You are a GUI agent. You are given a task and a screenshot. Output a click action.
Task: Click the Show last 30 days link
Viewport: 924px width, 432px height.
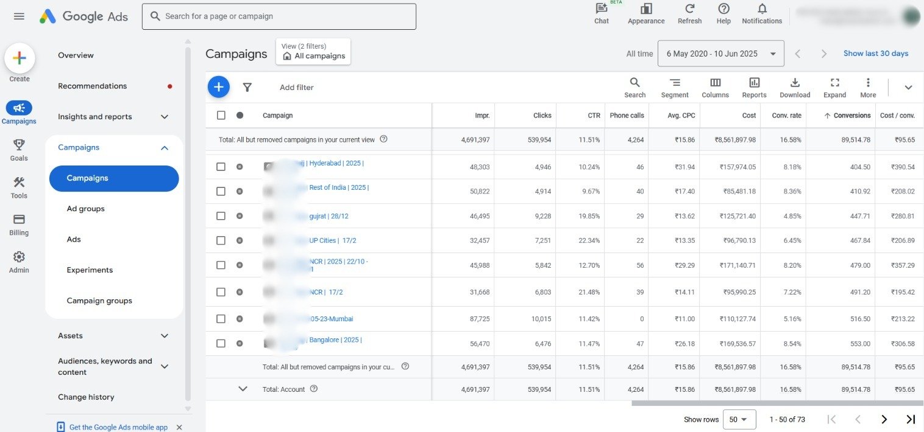875,54
